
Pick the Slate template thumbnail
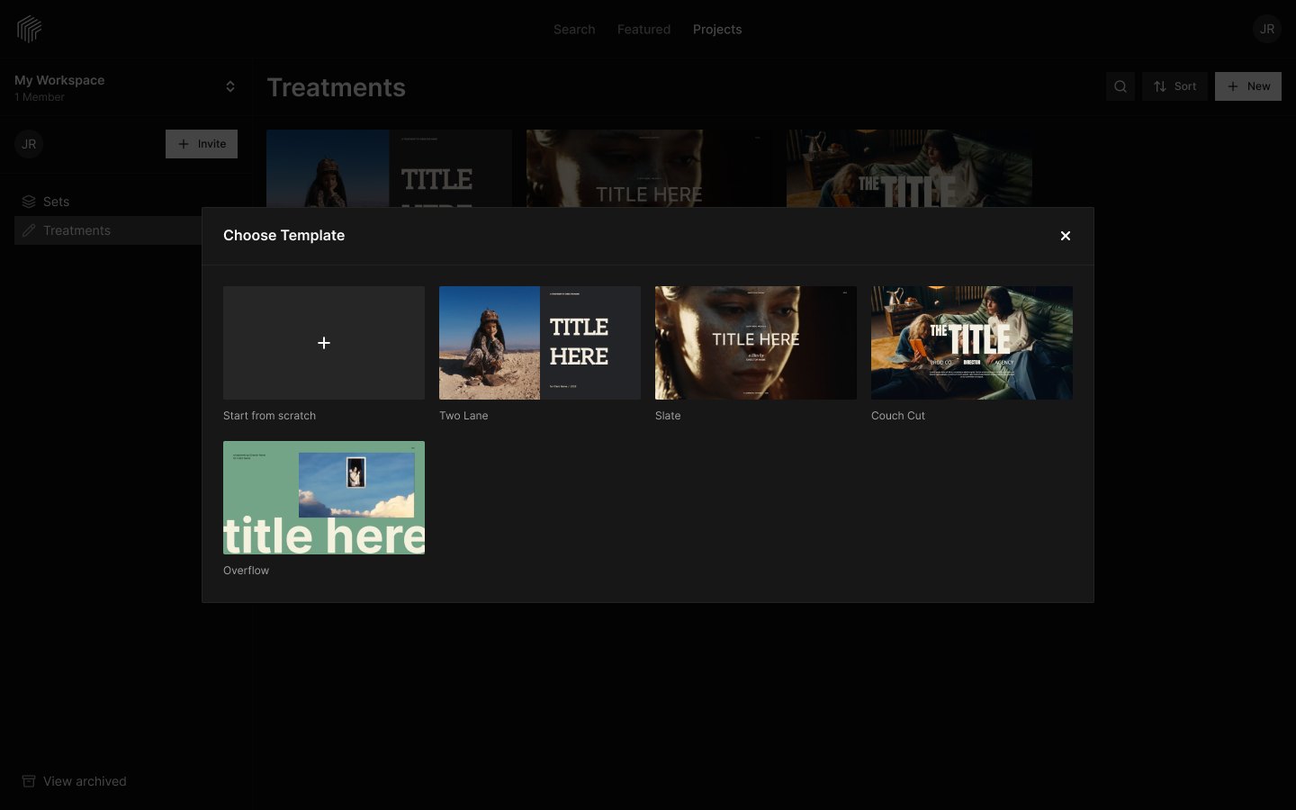pyautogui.click(x=756, y=343)
